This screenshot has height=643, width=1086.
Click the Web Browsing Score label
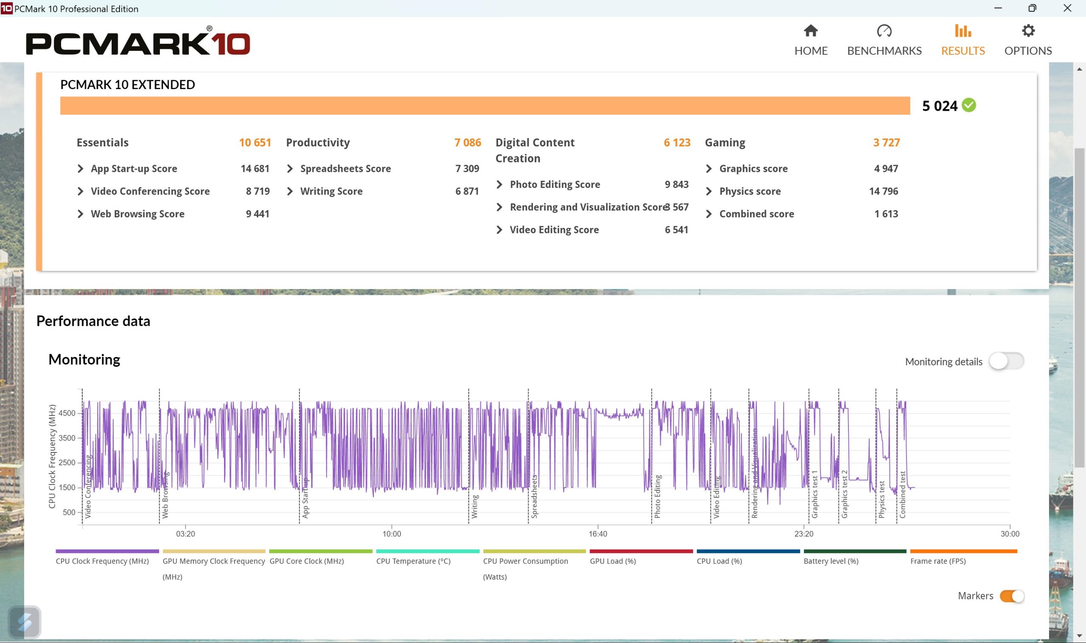tap(137, 214)
